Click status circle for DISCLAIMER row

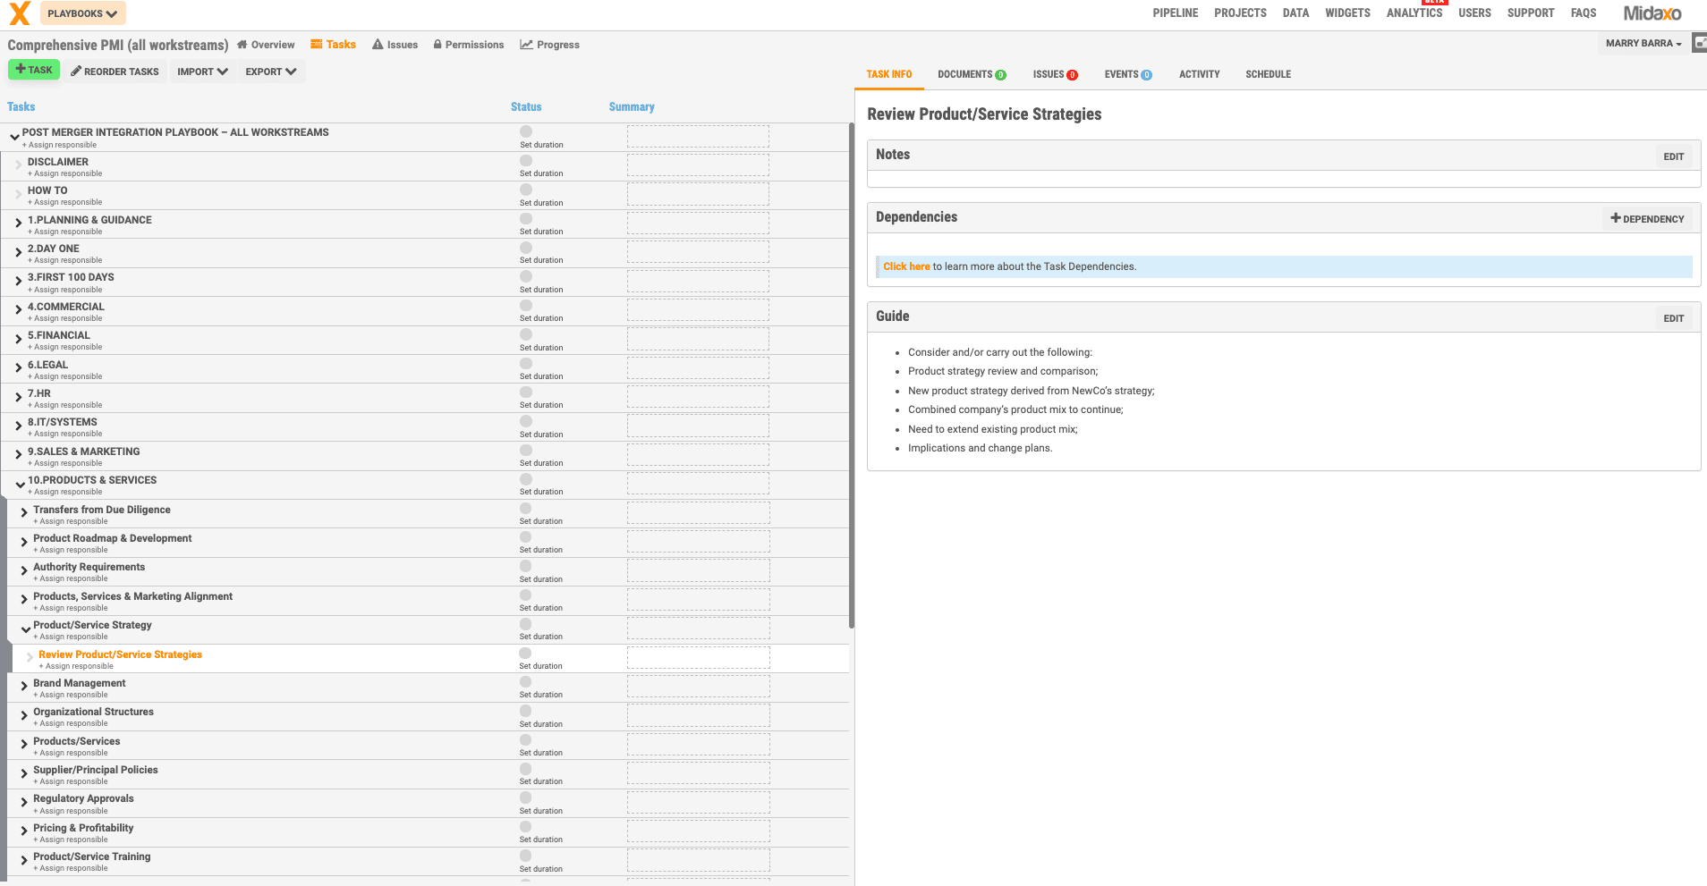point(526,161)
